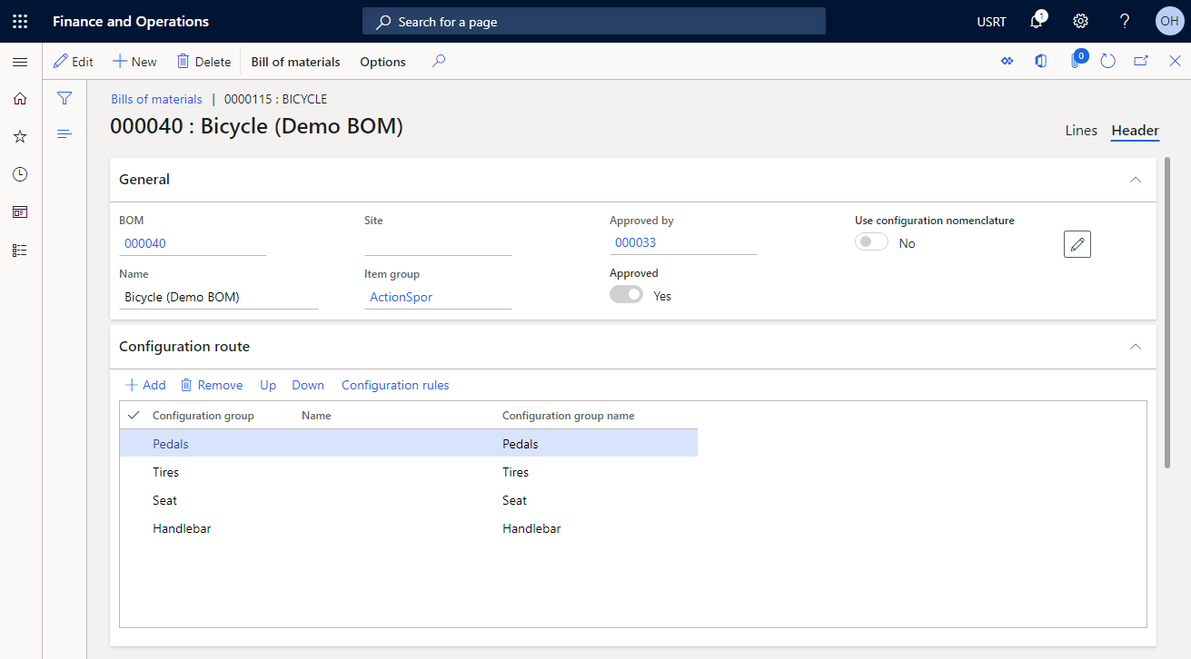Show the list view lines icon
The height and width of the screenshot is (659, 1191).
(65, 133)
